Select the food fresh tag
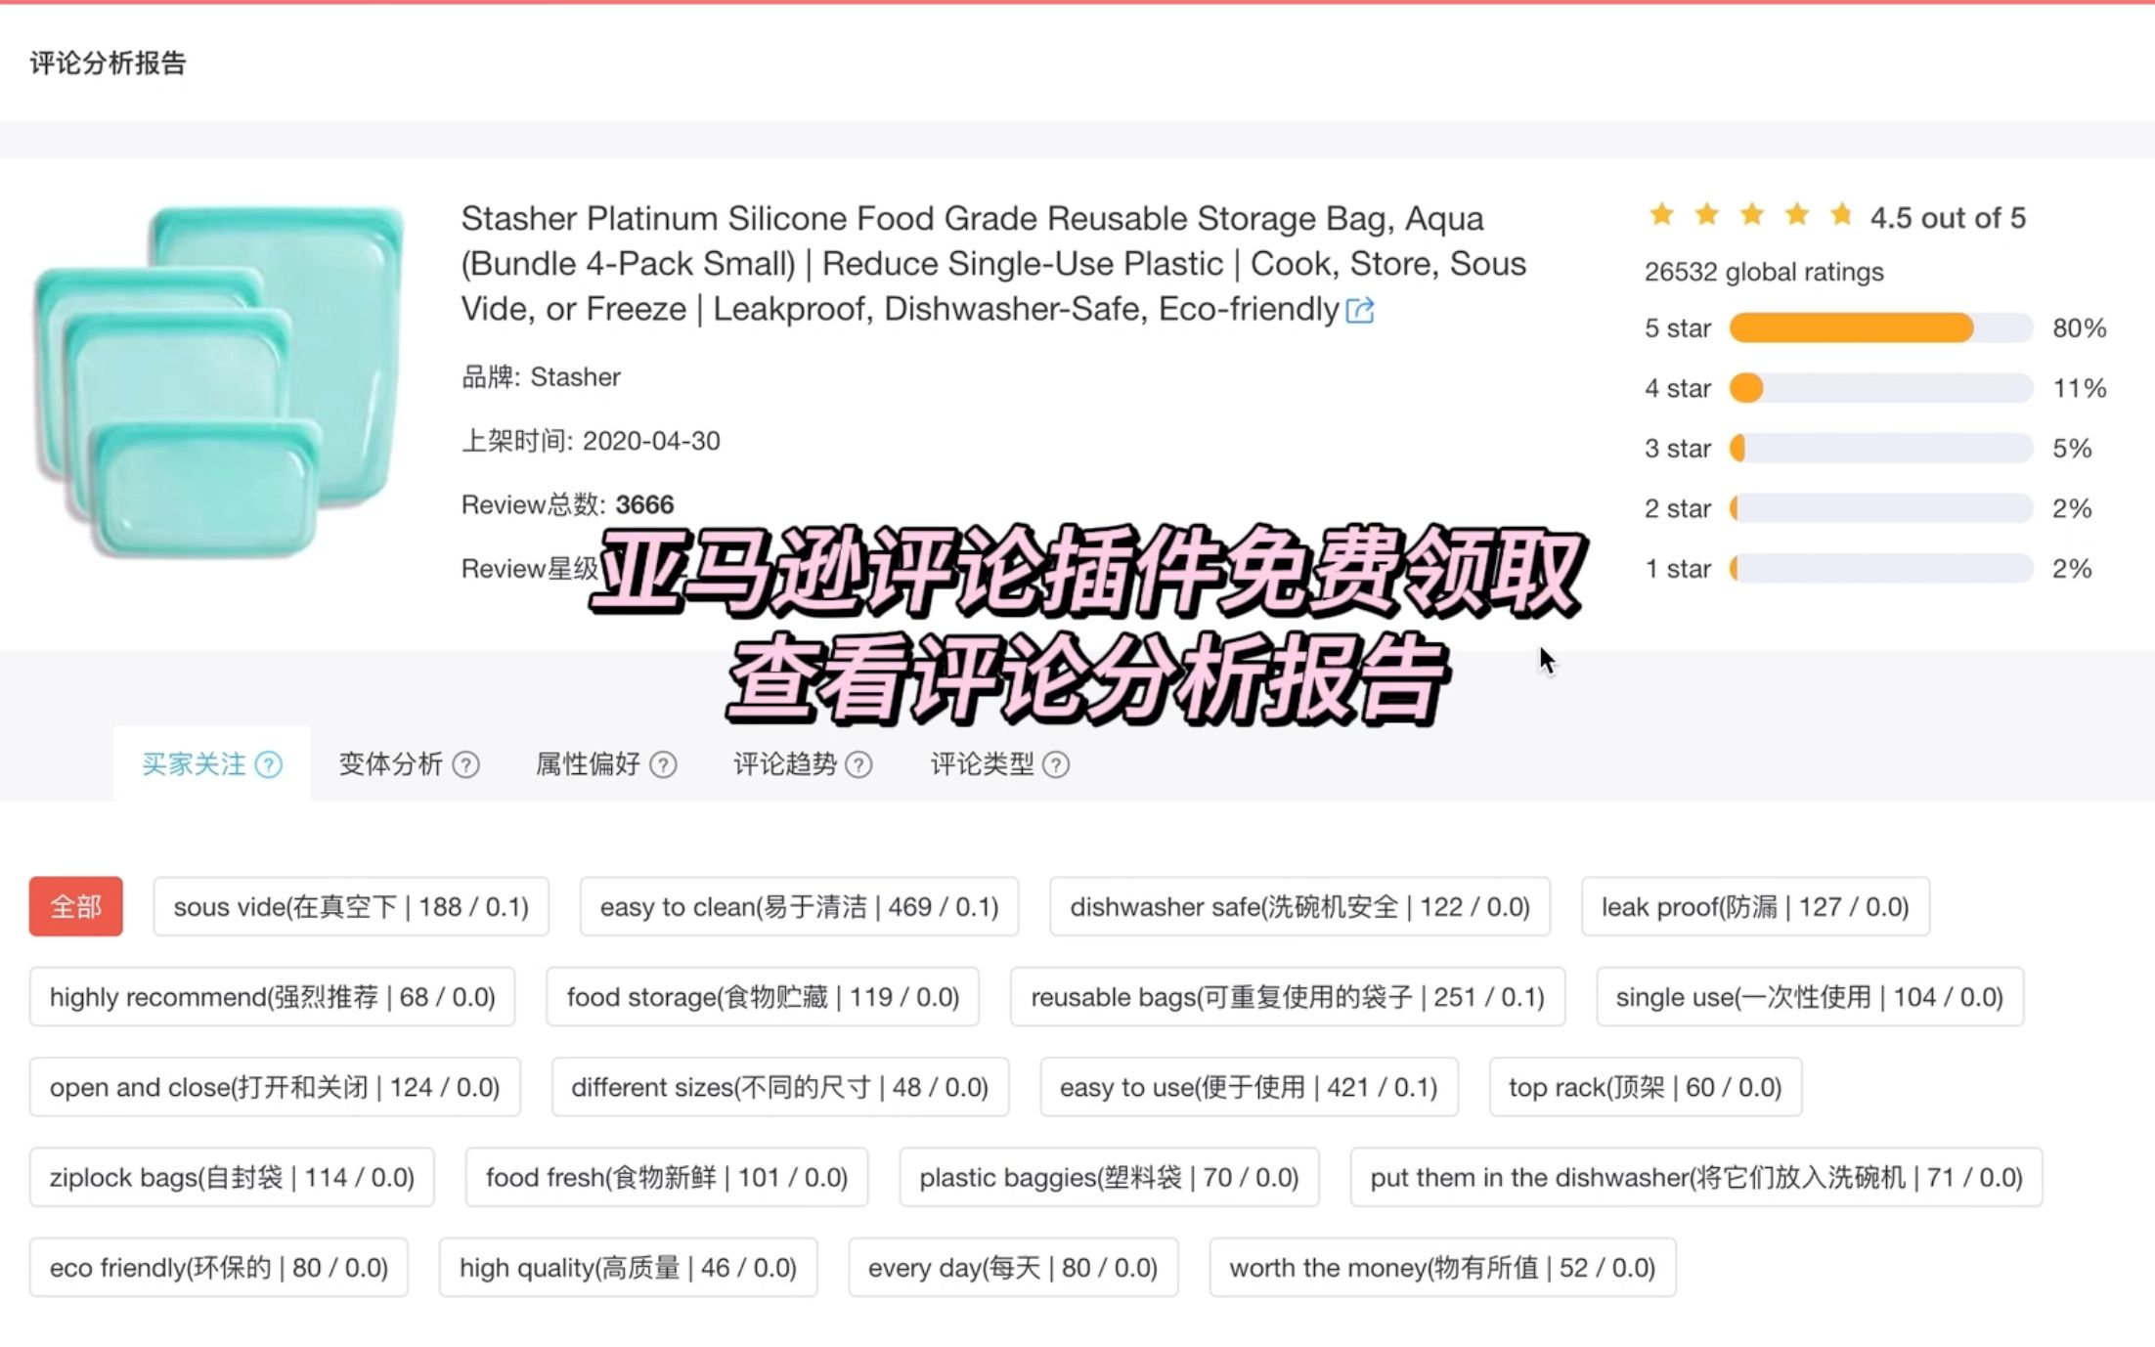 667,1177
